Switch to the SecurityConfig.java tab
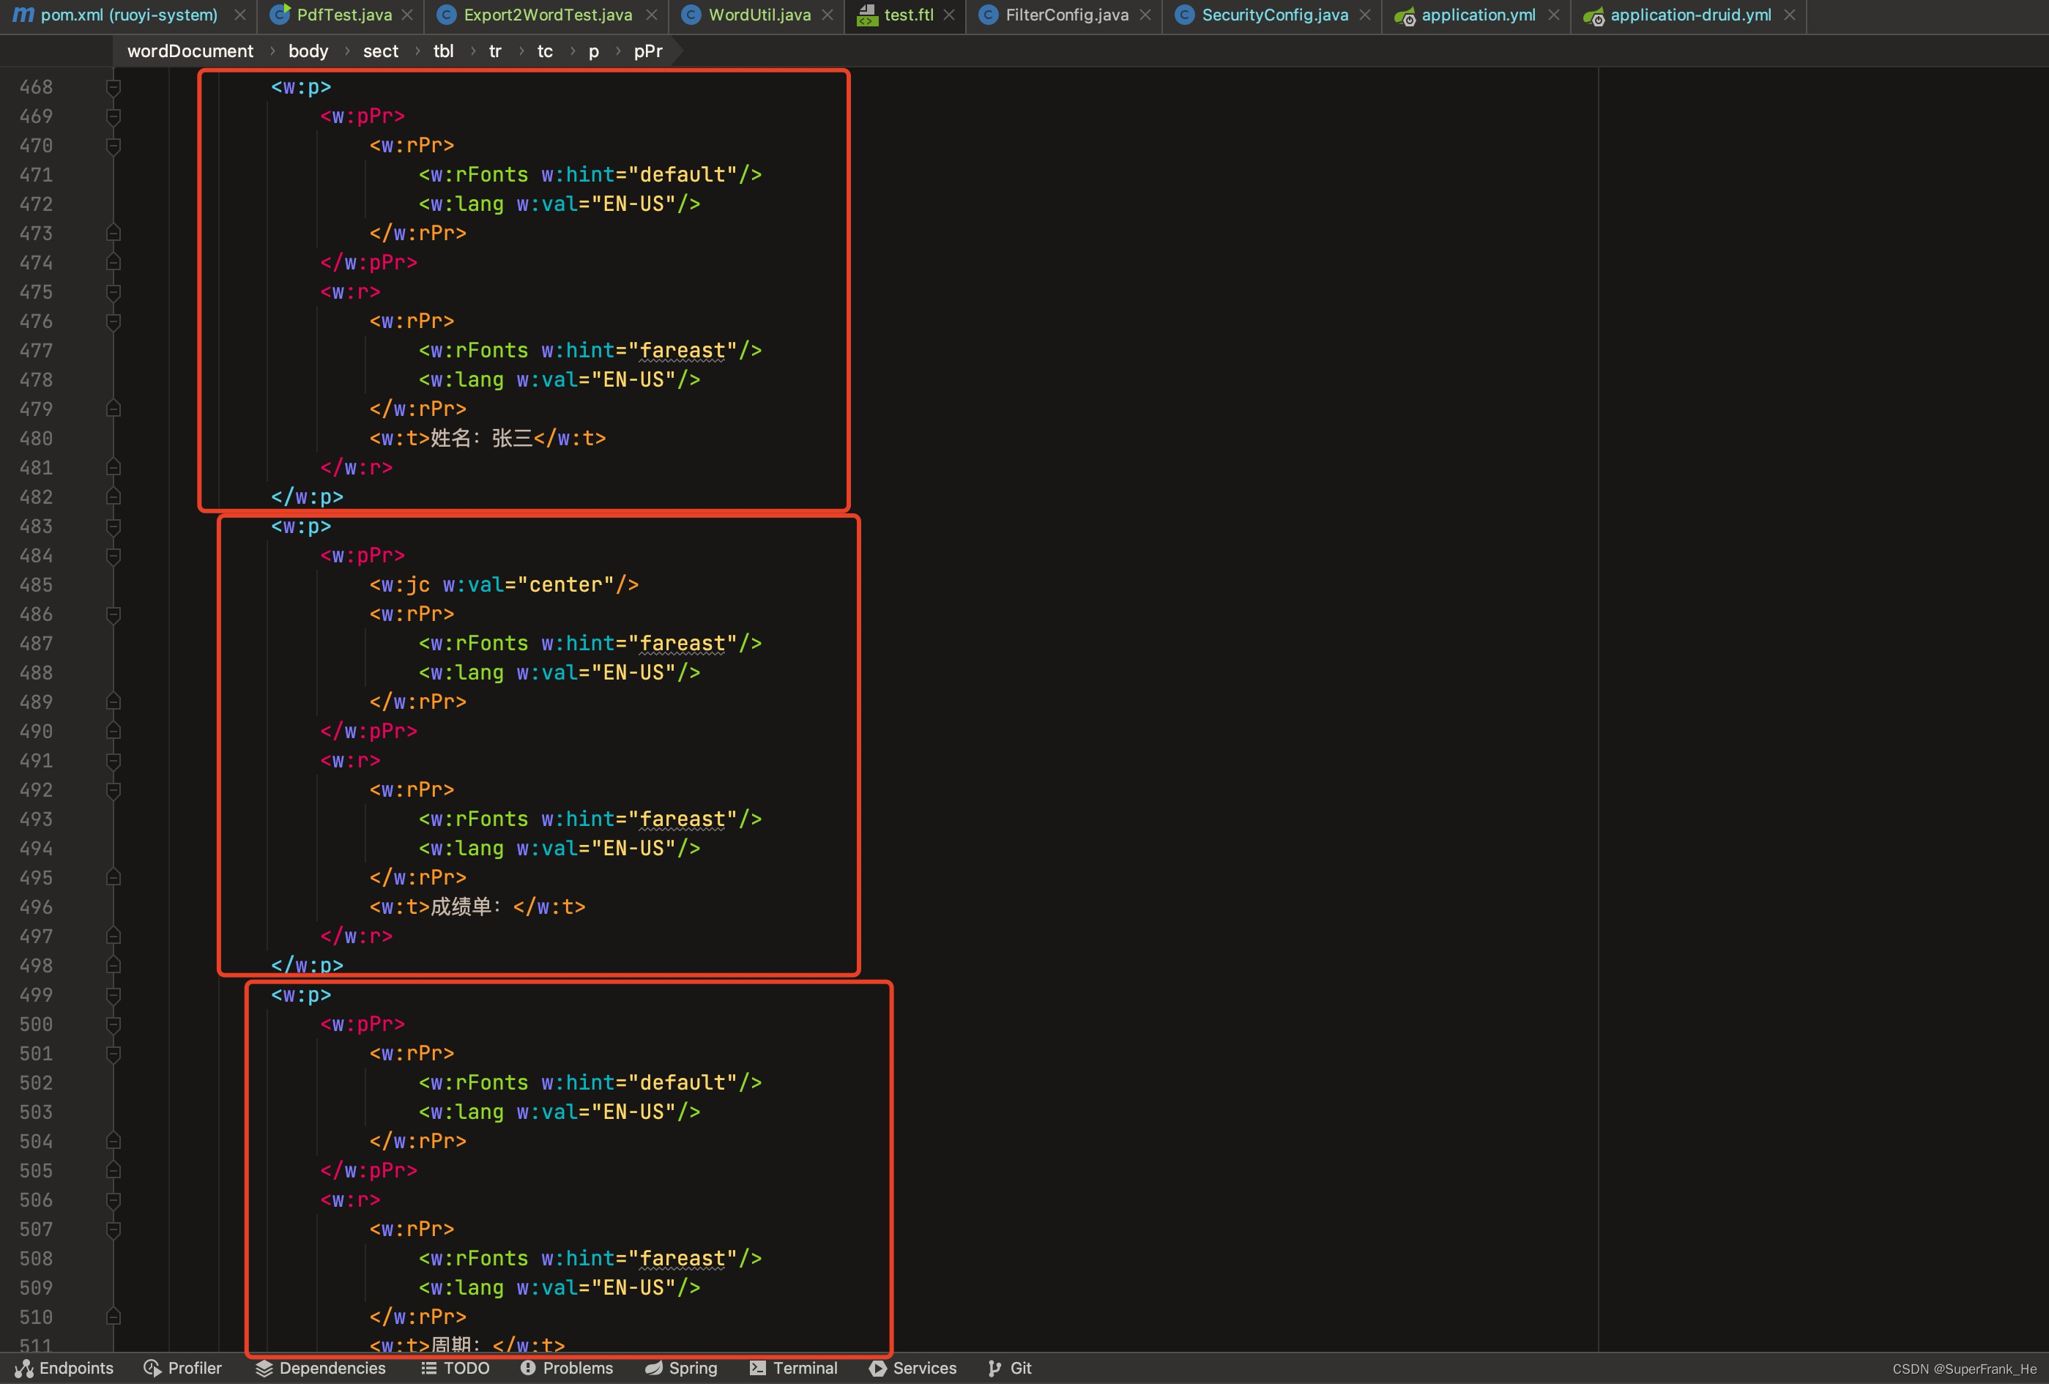 point(1274,15)
